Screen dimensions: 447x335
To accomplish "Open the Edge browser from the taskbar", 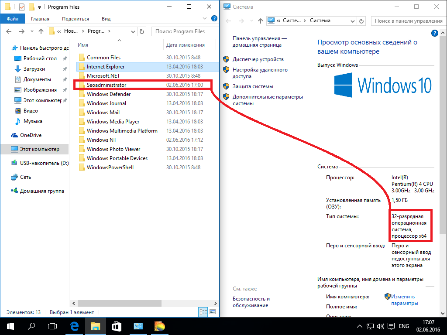I will pyautogui.click(x=74, y=326).
